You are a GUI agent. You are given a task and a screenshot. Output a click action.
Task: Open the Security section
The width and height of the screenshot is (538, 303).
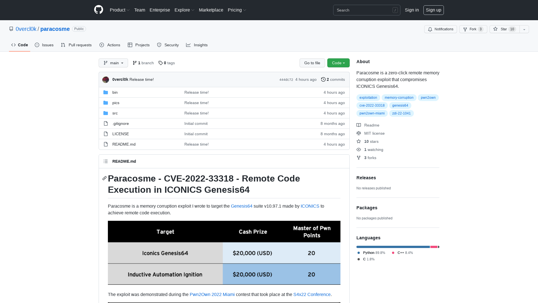coord(168,45)
